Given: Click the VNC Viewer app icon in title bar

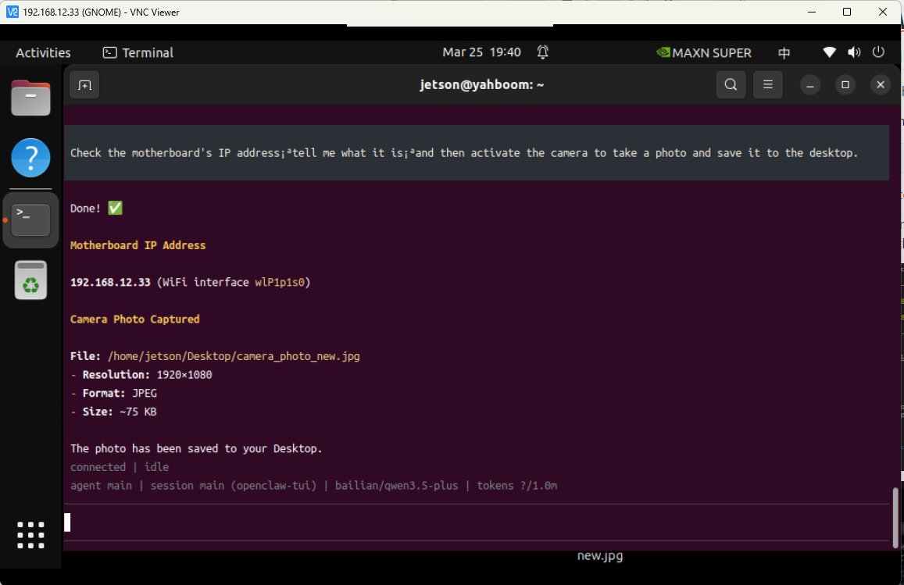Looking at the screenshot, I should point(12,12).
